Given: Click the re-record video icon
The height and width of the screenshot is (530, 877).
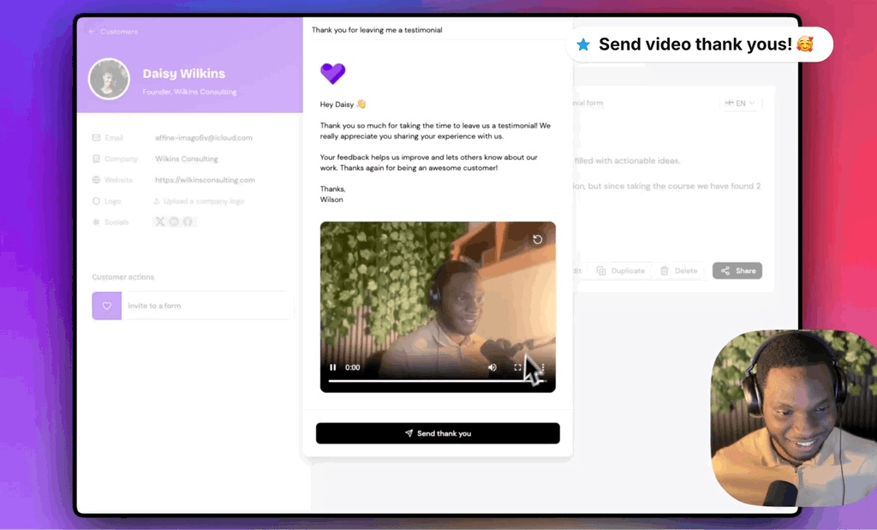Looking at the screenshot, I should point(538,239).
